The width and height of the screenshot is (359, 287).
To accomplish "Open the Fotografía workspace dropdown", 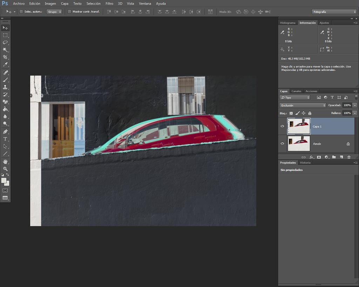I will click(x=334, y=12).
